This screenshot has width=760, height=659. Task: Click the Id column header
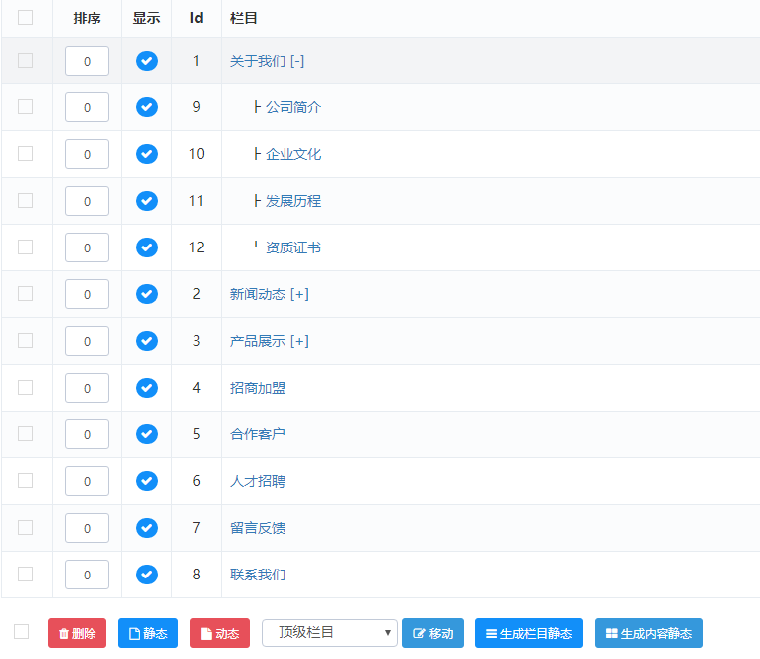click(196, 18)
